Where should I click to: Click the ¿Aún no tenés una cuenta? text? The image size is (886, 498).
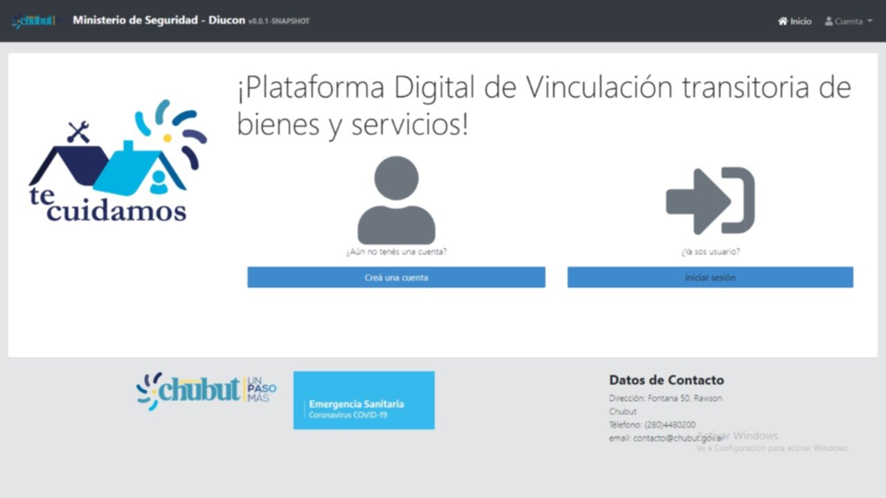coord(396,252)
